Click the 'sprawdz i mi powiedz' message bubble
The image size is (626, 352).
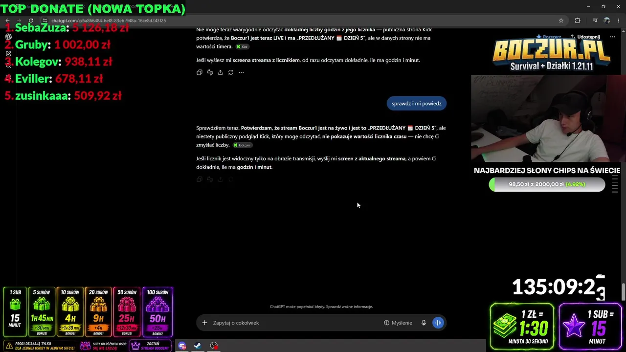417,103
